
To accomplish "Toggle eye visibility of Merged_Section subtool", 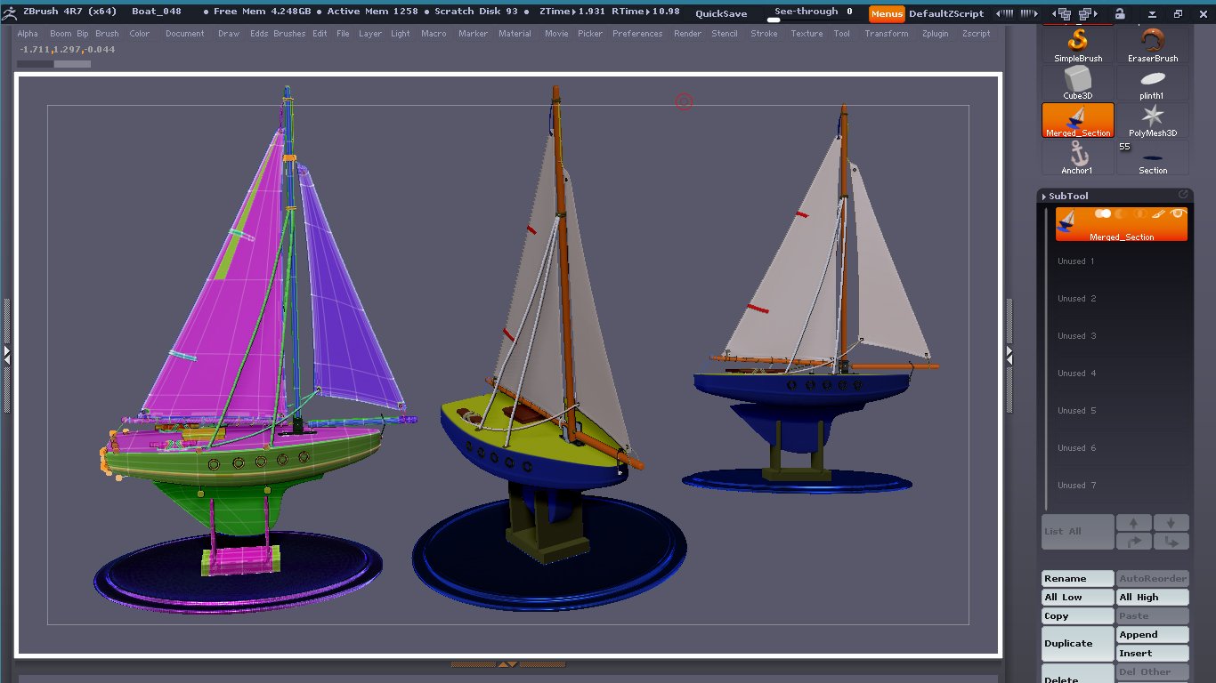I will tap(1178, 213).
